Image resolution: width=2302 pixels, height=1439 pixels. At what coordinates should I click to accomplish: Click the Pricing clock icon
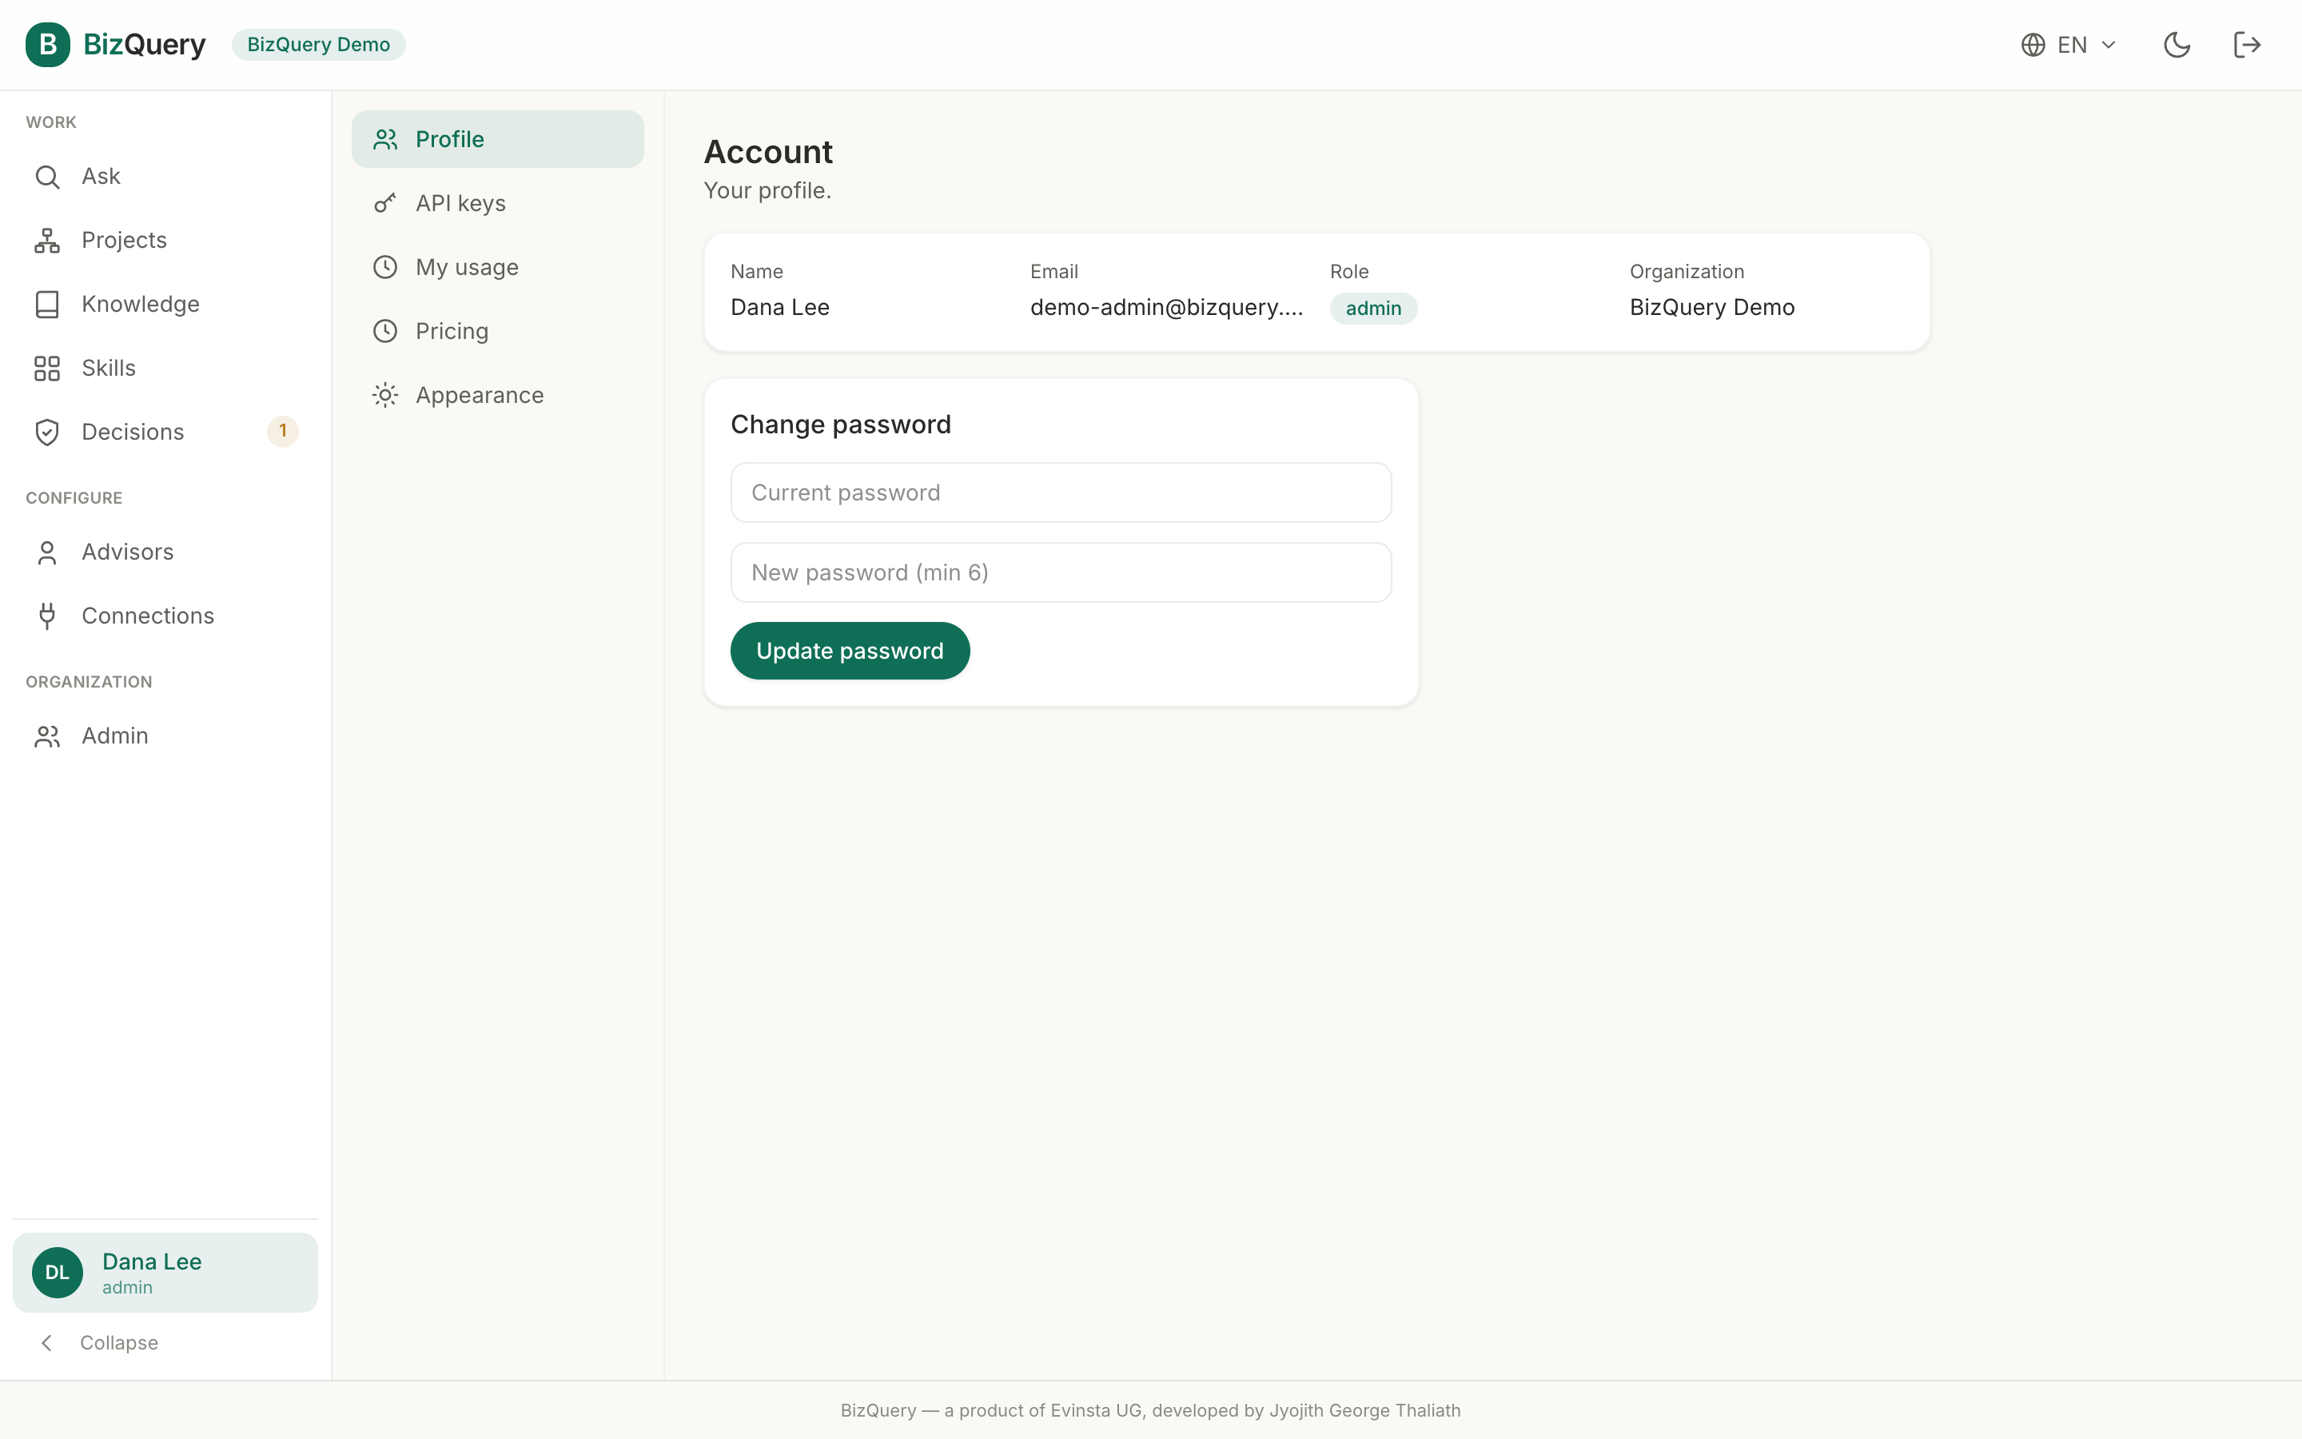[385, 331]
